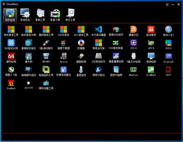Open DisplayX
This screenshot has height=142, width=183.
168,58
